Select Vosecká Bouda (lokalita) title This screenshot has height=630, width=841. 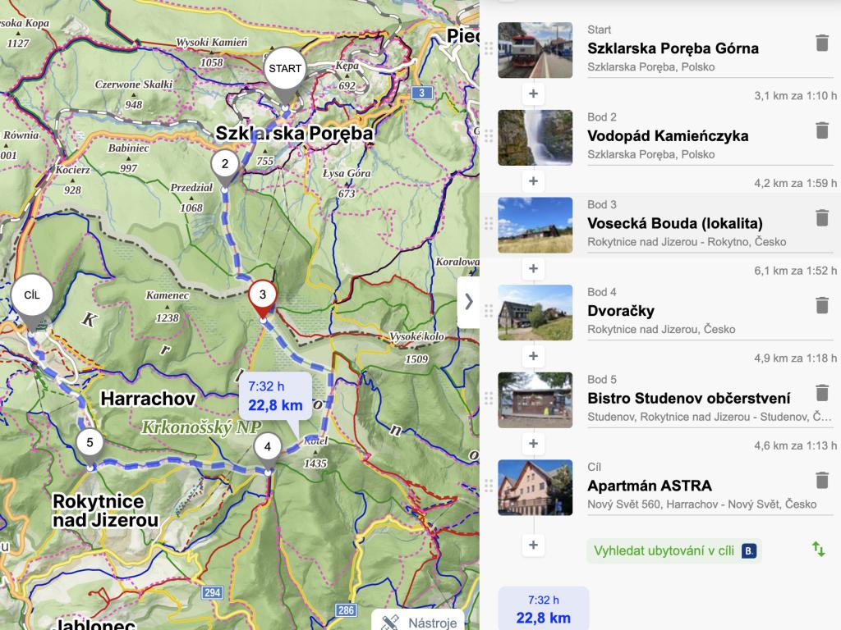coord(675,223)
